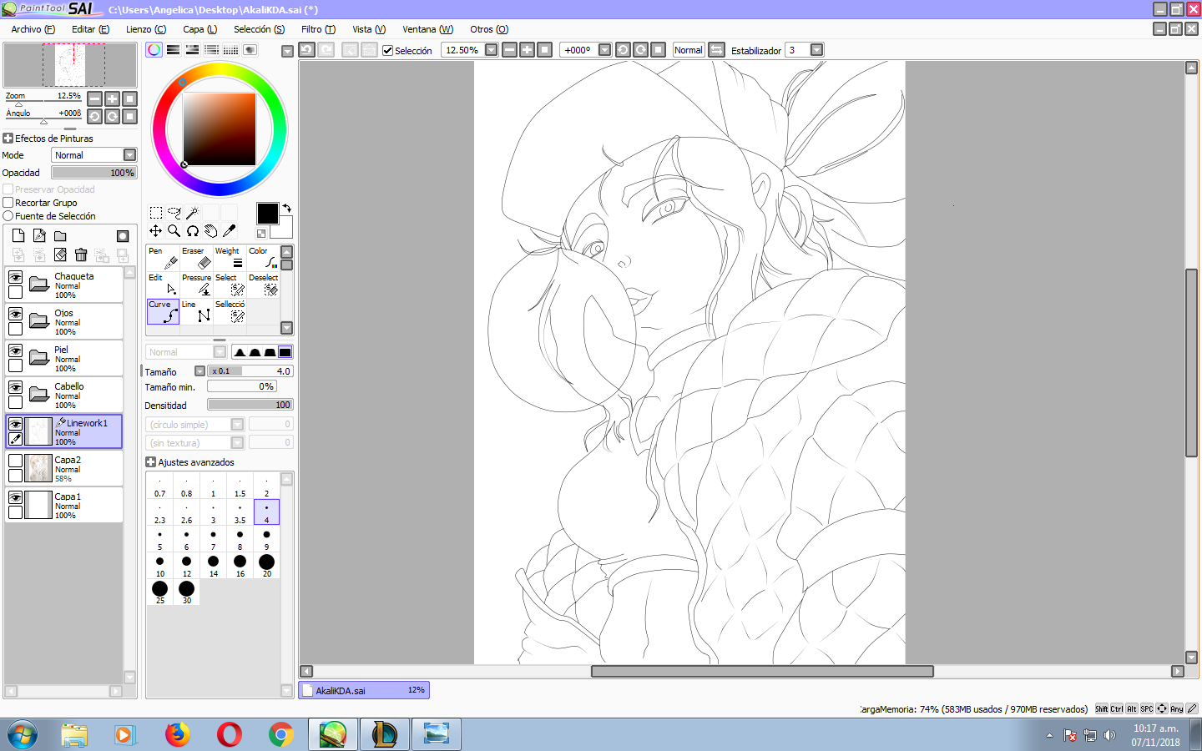Flip the canvas view horizontally
Viewport: 1202px width, 751px height.
716,50
